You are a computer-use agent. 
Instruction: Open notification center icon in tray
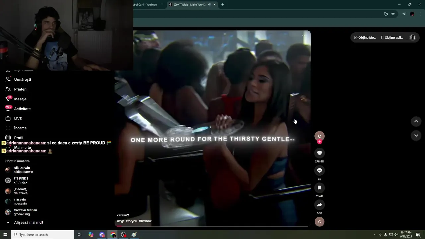coord(418,235)
